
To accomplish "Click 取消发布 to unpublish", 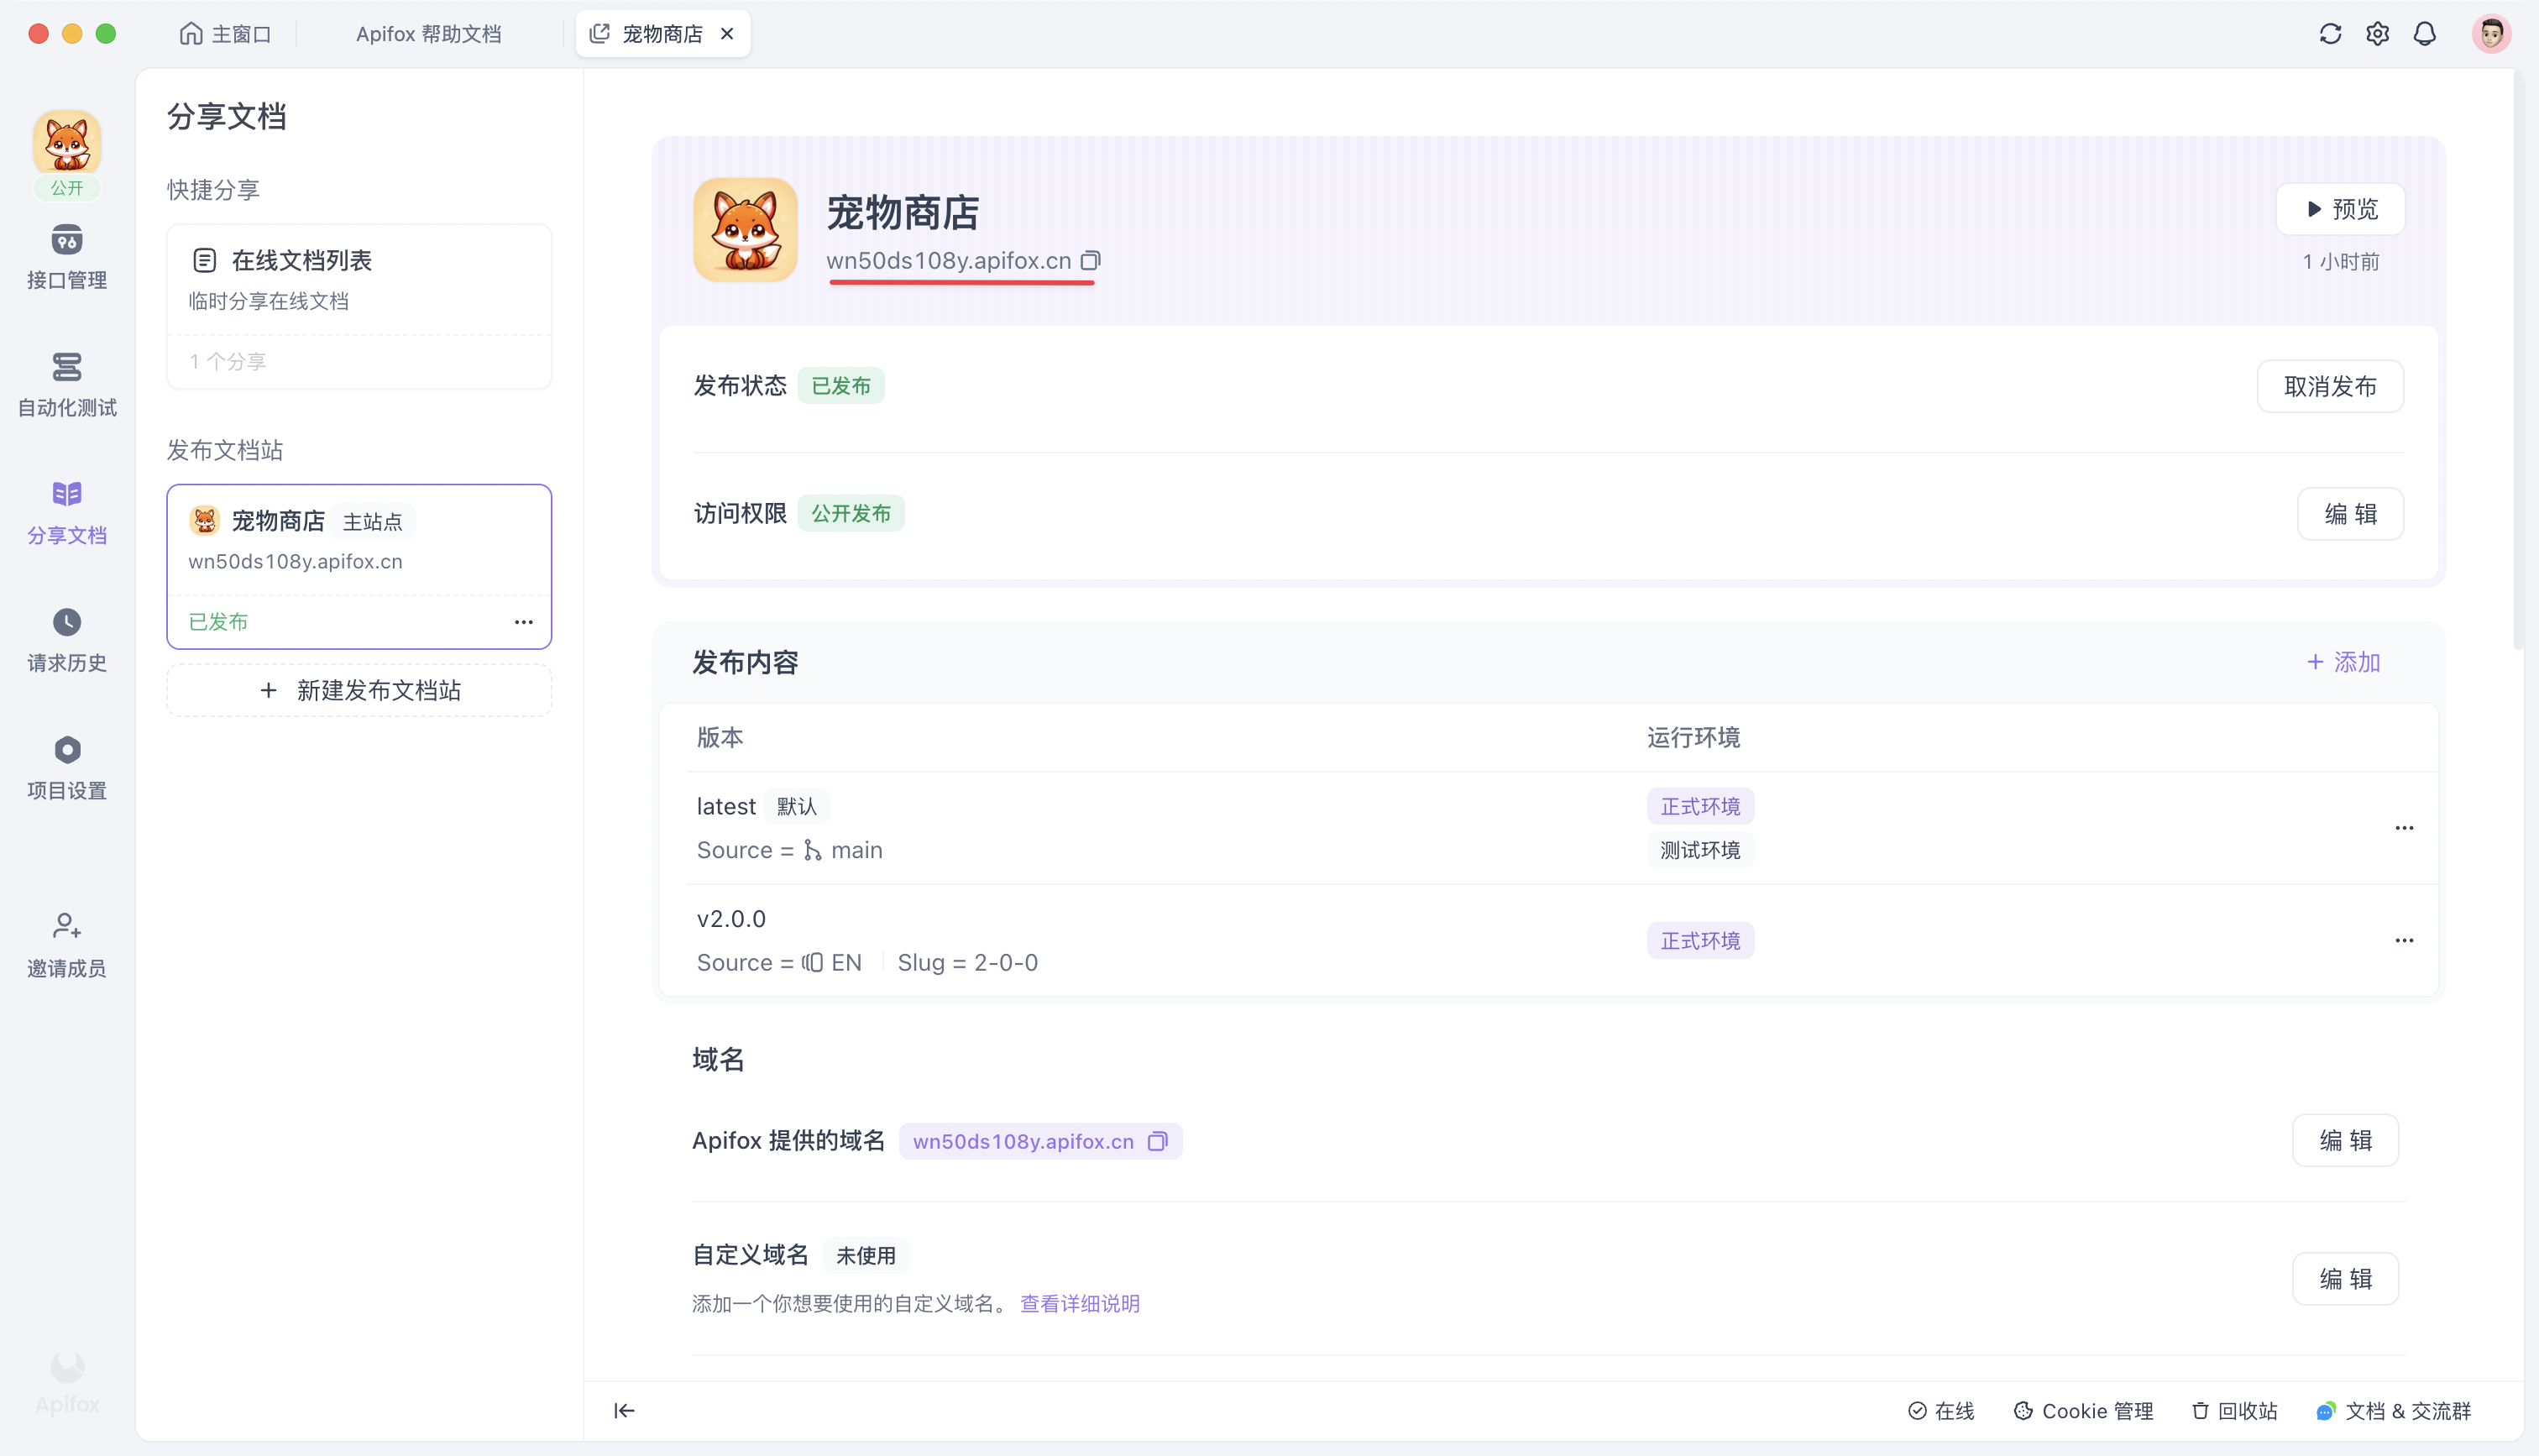I will tap(2330, 385).
